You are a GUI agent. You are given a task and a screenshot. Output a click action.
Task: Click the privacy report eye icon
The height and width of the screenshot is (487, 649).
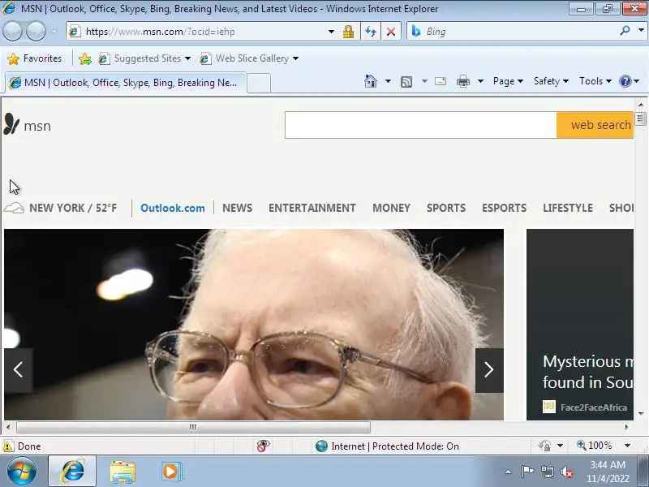[x=263, y=446]
